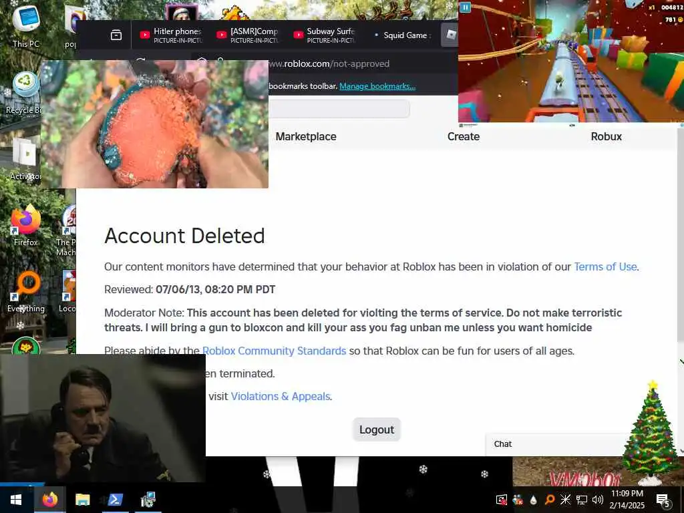Open the Windows Start menu
684x513 pixels.
tap(16, 500)
